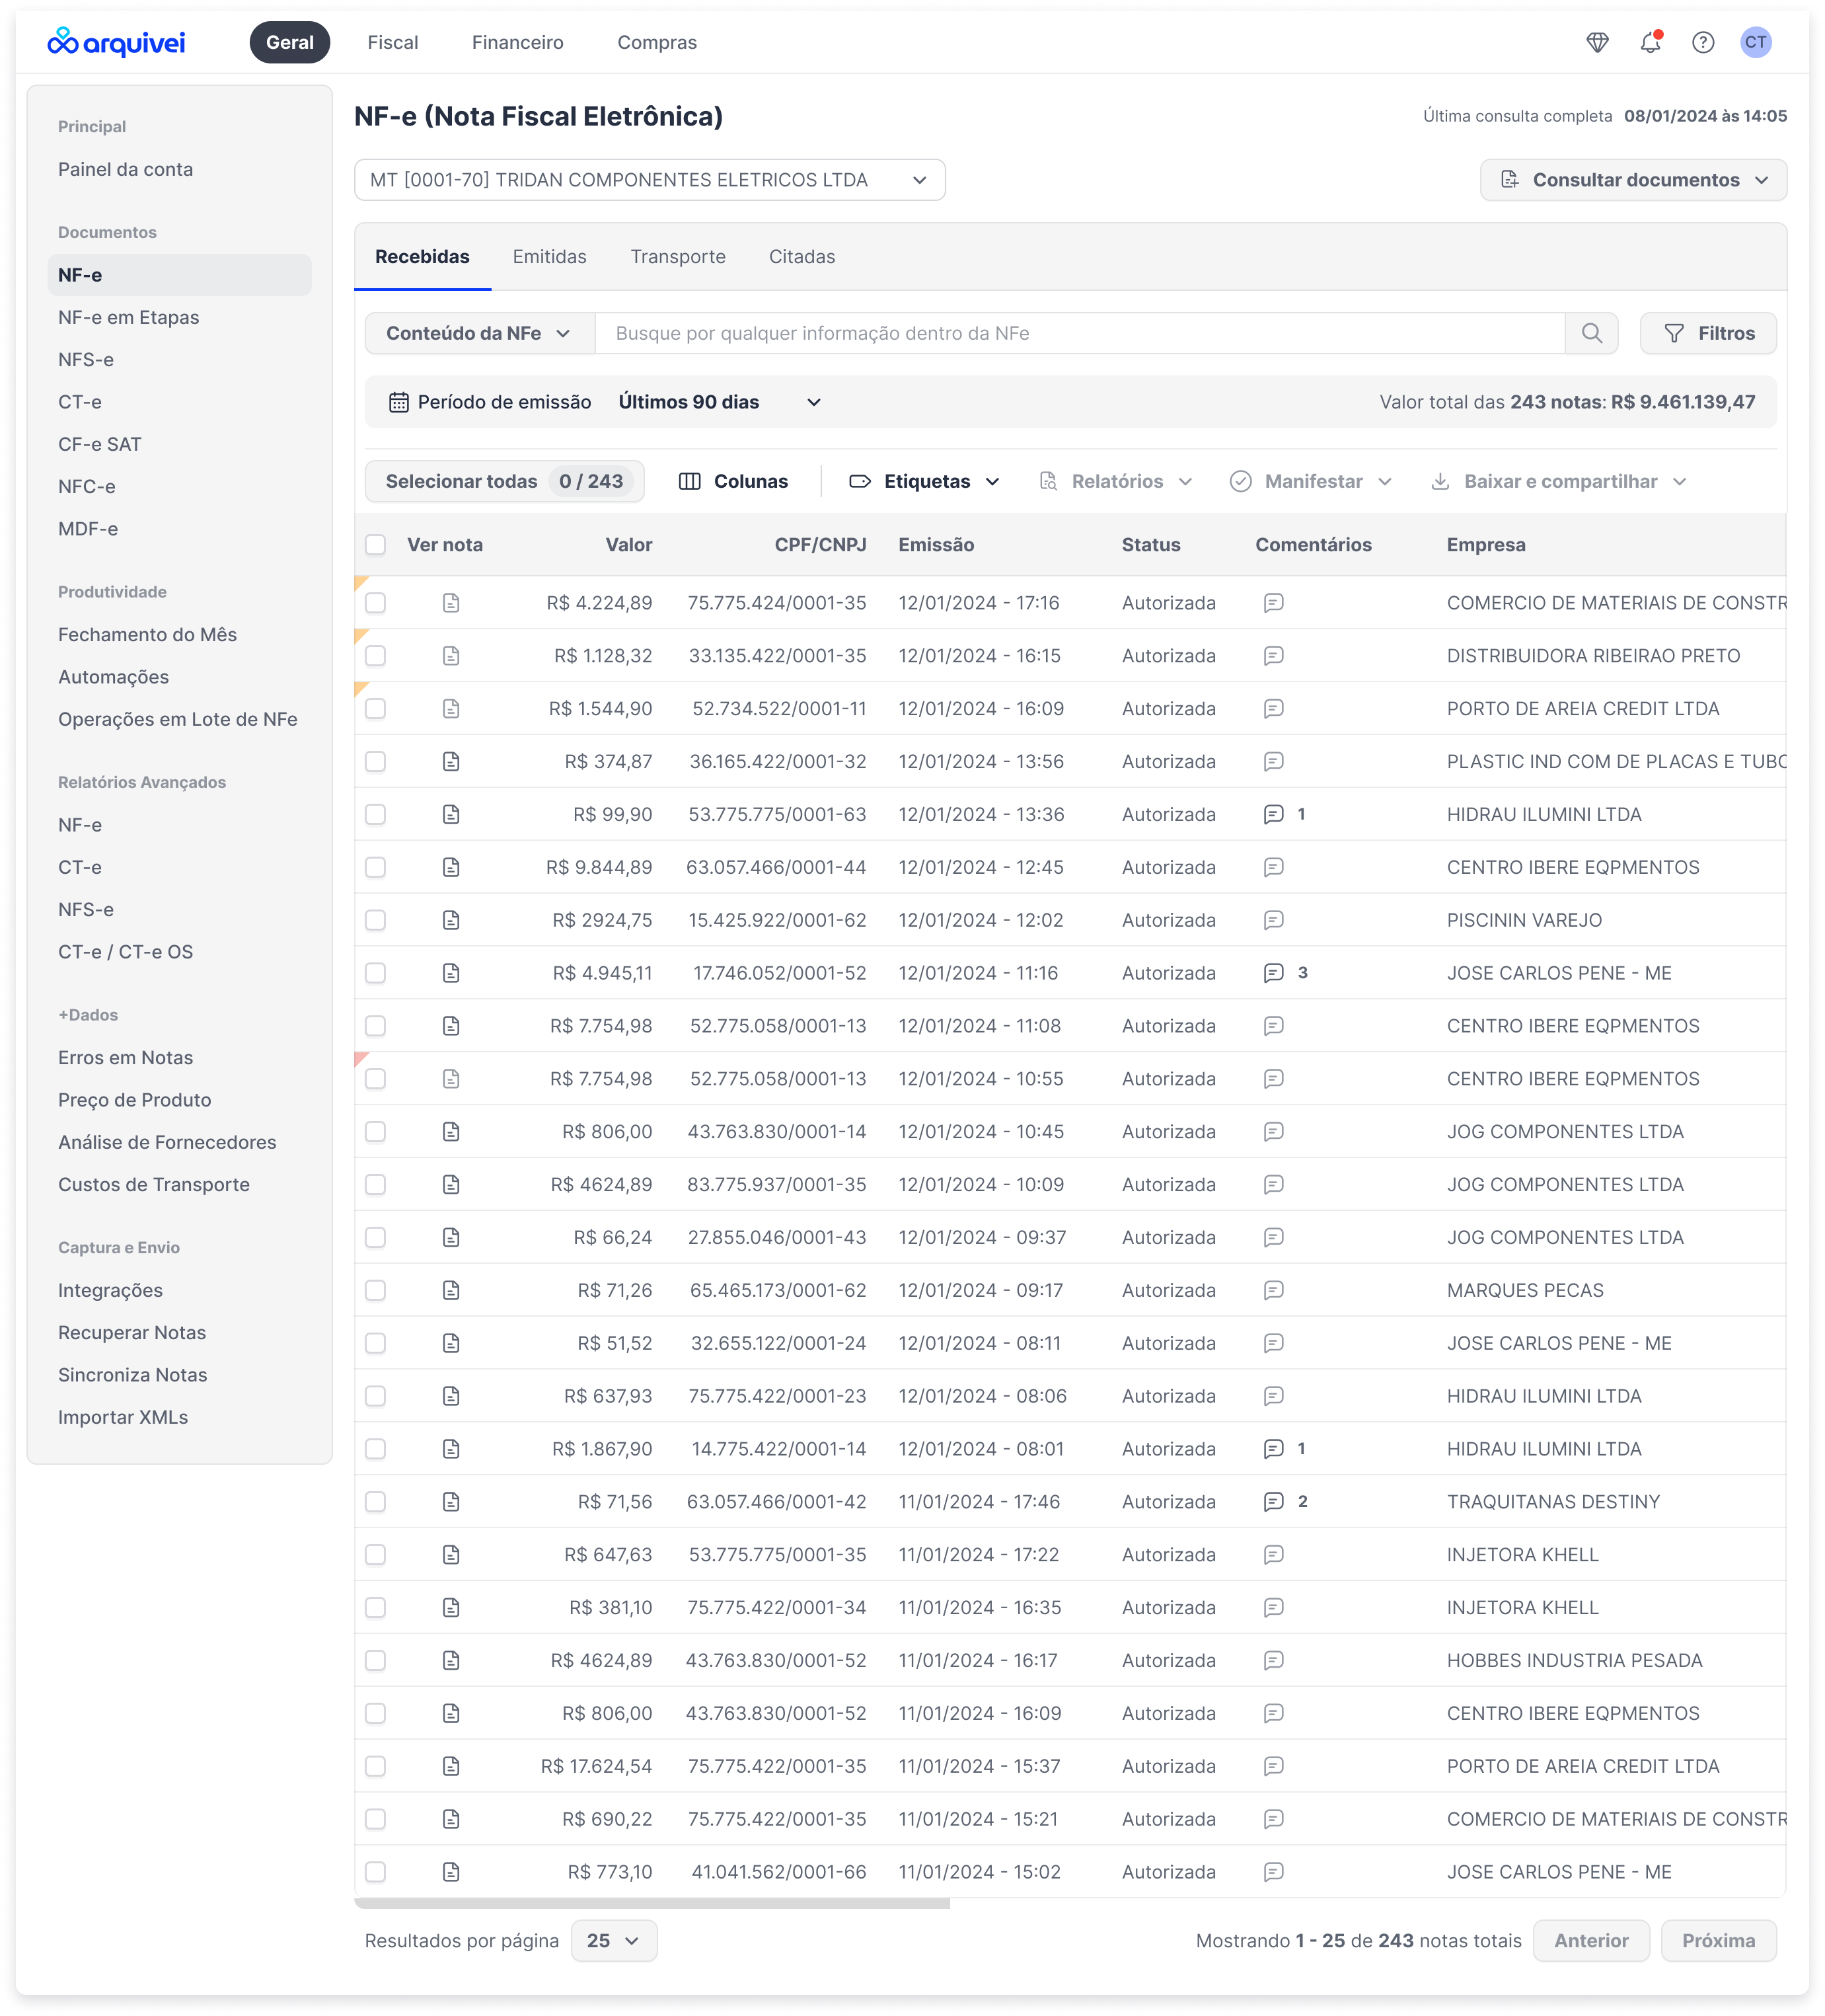The height and width of the screenshot is (2016, 1825).
Task: Sort by the Emissão column header
Action: (936, 545)
